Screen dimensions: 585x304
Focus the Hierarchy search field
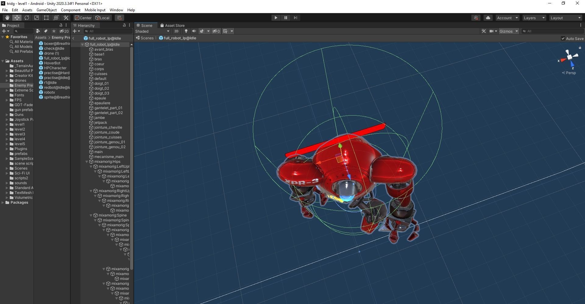108,31
